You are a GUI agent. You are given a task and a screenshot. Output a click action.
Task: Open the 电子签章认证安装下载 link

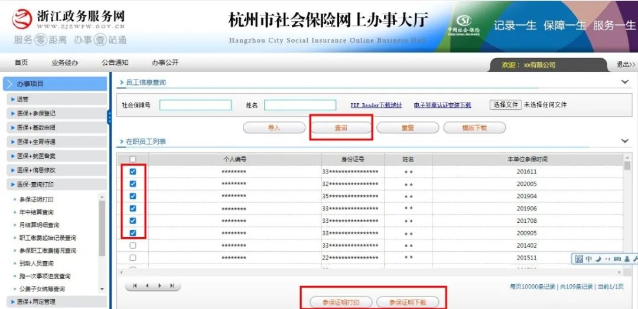442,105
